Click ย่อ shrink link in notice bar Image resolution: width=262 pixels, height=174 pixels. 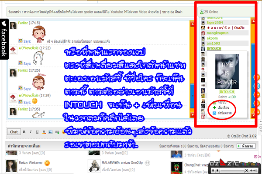click(x=172, y=12)
